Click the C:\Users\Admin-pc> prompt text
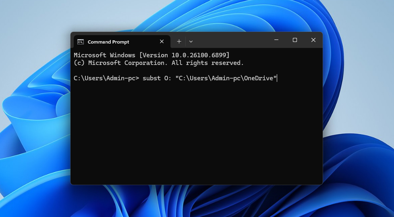Screen dimensions: 394x217 point(106,78)
